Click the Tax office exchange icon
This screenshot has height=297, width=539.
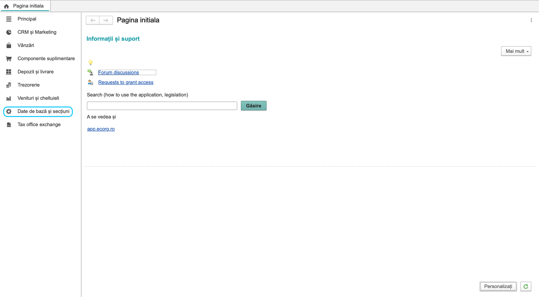[x=9, y=125]
